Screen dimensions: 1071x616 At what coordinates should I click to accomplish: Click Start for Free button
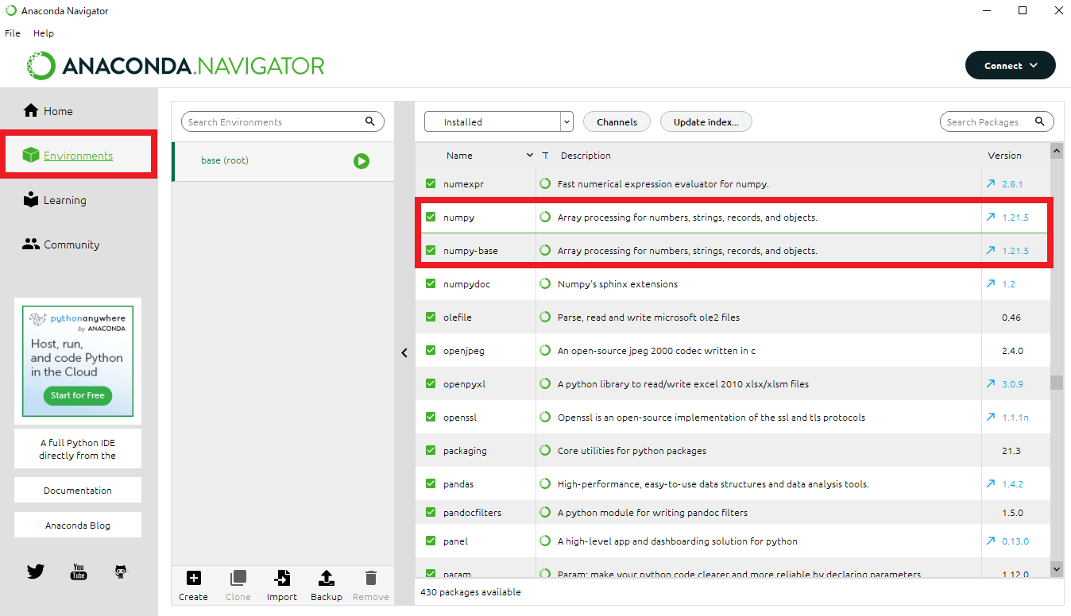point(78,395)
